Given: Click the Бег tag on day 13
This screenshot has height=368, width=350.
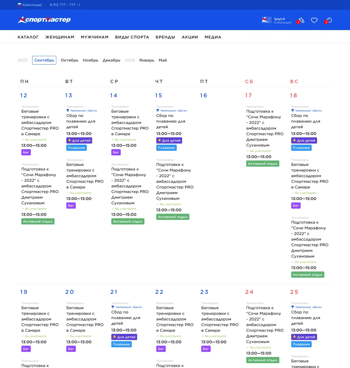Looking at the screenshot, I should pos(71,205).
